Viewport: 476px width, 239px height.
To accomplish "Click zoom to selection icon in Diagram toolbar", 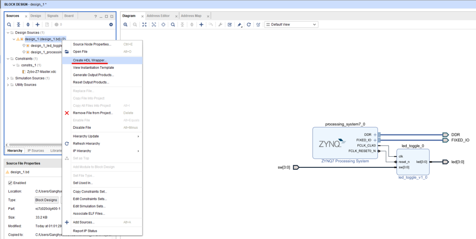I will pos(154,25).
